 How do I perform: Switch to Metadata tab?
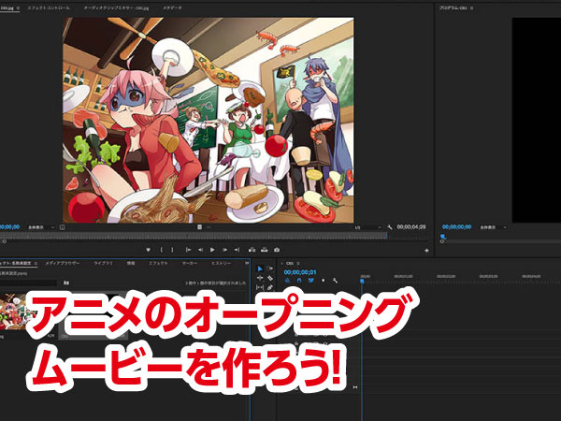pyautogui.click(x=172, y=7)
